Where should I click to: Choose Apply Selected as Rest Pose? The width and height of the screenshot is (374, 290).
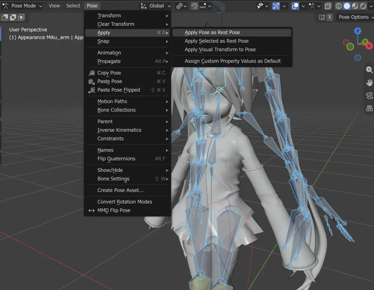click(232, 41)
